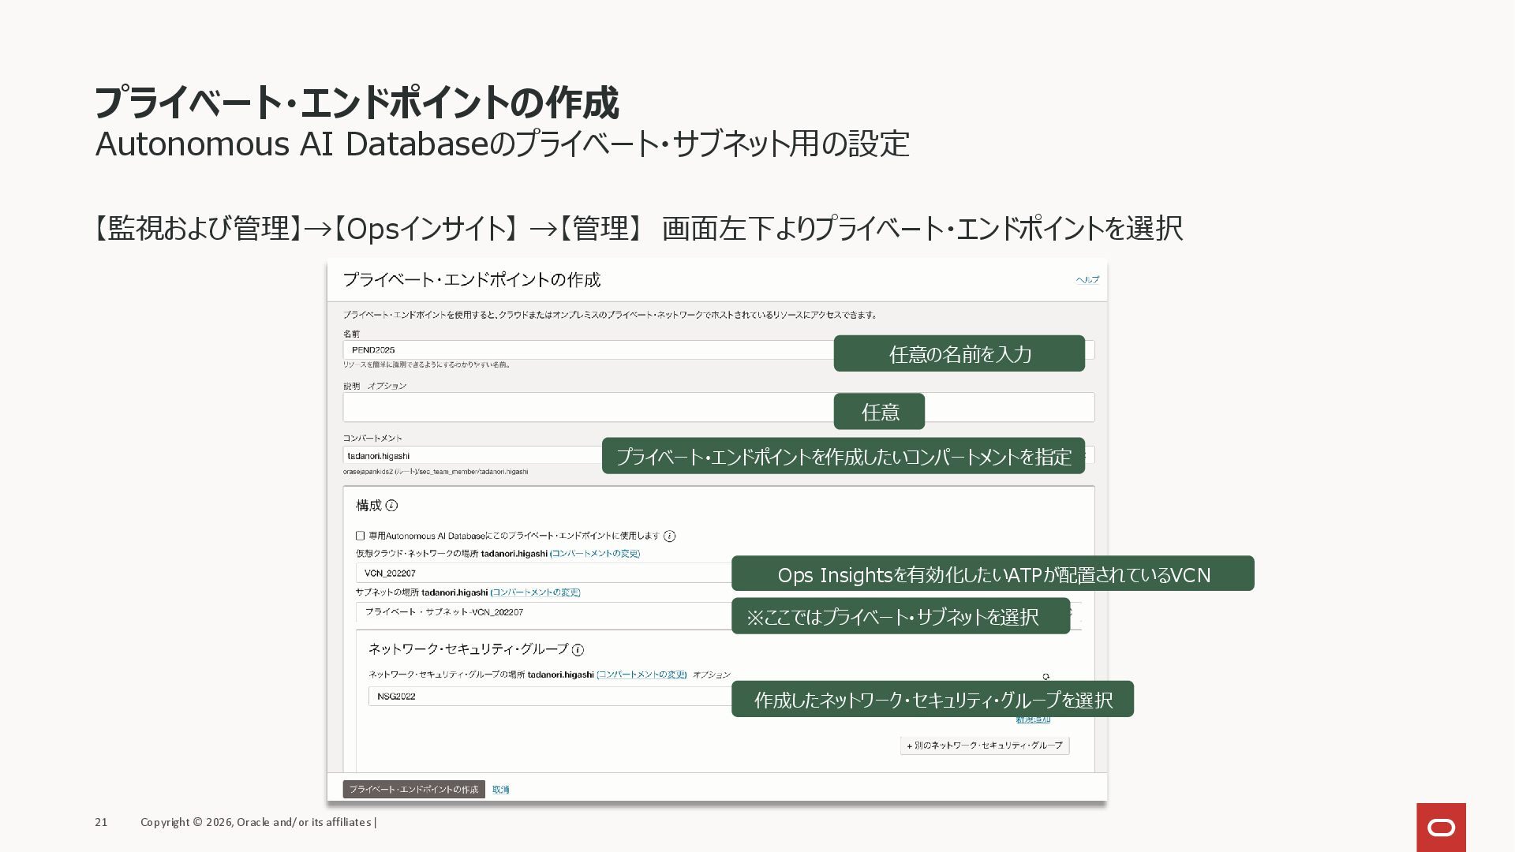Click the 取消 cancel link
Screen dimensions: 1515x852
pos(500,790)
